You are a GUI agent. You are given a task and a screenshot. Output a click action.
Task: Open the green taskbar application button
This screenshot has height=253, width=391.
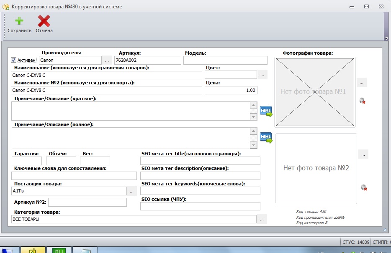(59, 250)
